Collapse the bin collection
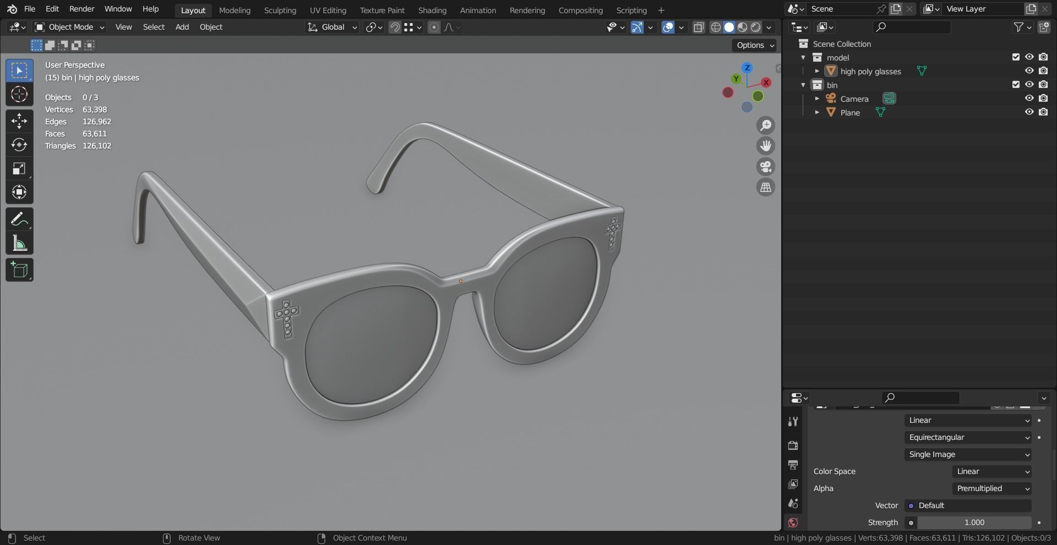 click(x=803, y=85)
